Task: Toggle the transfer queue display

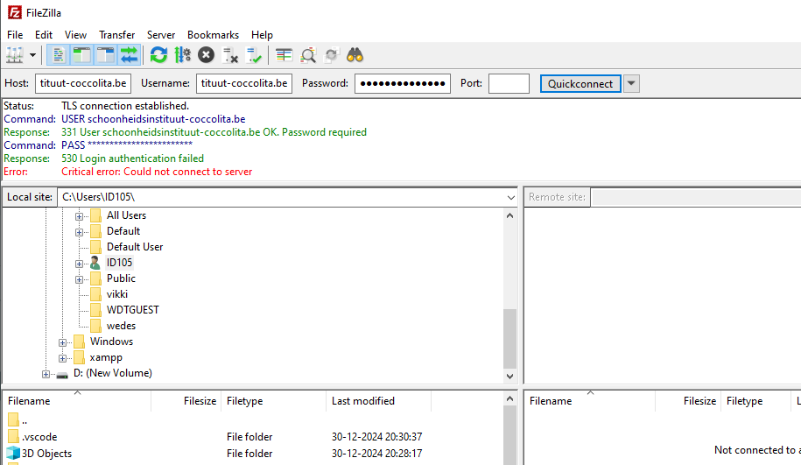Action: 129,54
